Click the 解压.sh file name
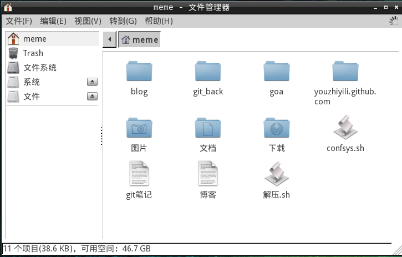 [276, 195]
